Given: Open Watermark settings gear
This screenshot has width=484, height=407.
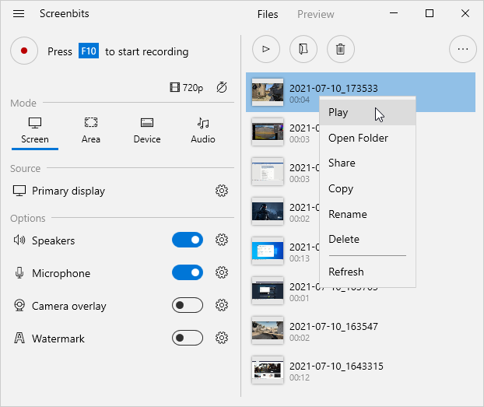Looking at the screenshot, I should pos(222,339).
